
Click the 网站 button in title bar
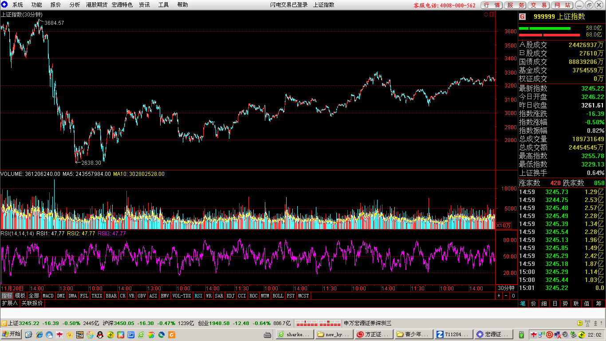click(563, 5)
